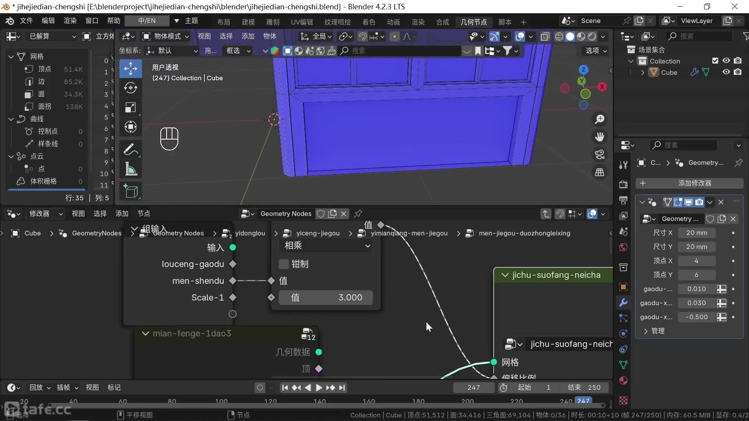This screenshot has width=749, height=421.
Task: Activate the Measure tool
Action: pyautogui.click(x=130, y=170)
